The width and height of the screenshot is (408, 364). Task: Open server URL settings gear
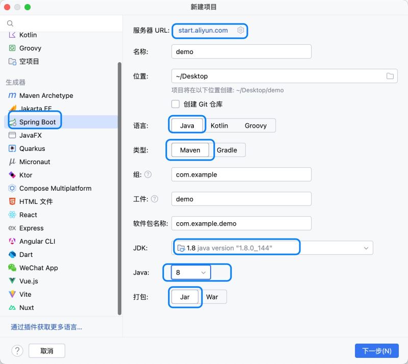[241, 30]
